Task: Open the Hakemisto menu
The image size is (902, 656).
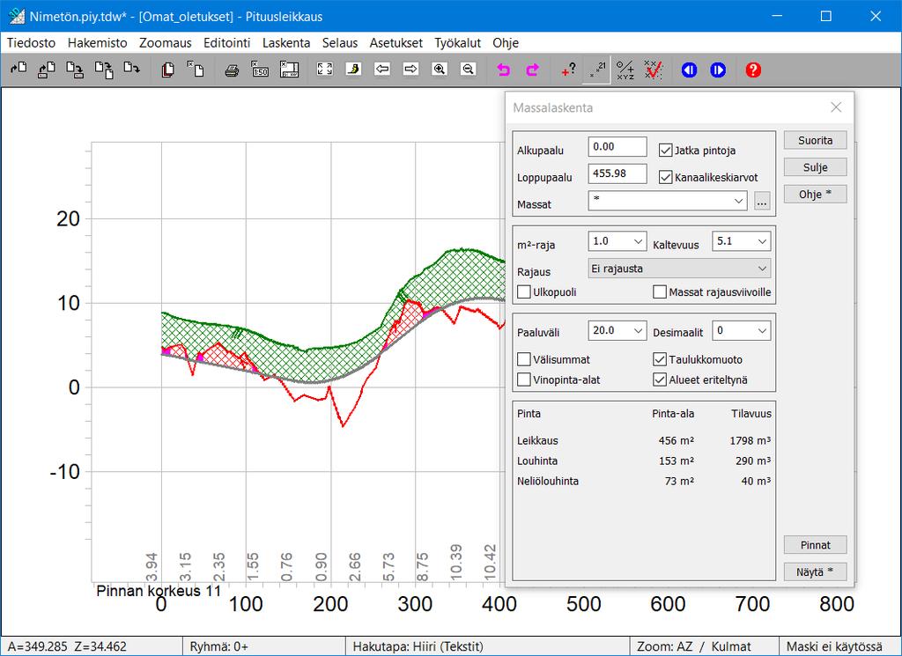Action: pyautogui.click(x=97, y=42)
